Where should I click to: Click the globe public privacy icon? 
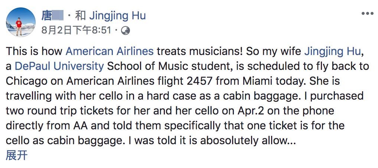tap(126, 30)
